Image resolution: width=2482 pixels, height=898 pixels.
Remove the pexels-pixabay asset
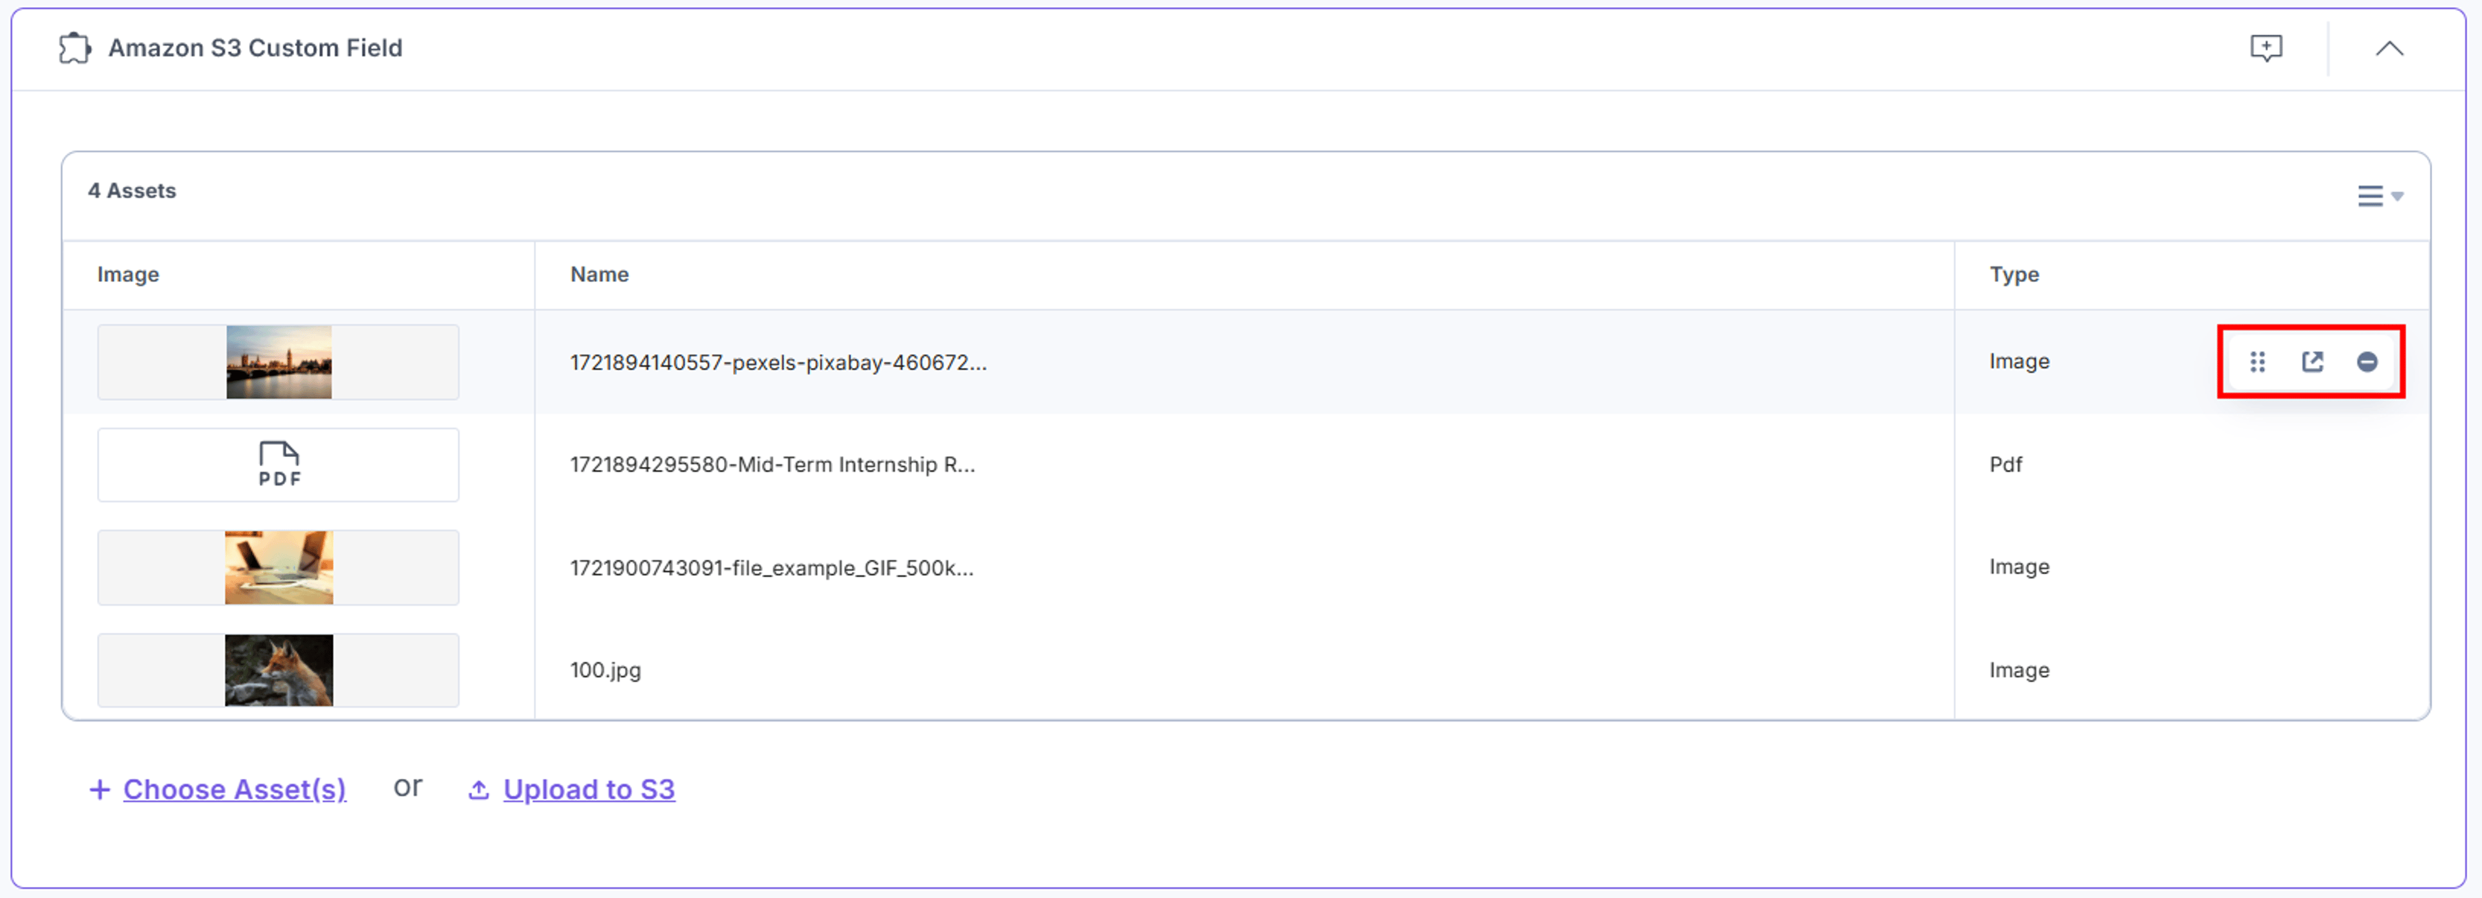(x=2368, y=362)
